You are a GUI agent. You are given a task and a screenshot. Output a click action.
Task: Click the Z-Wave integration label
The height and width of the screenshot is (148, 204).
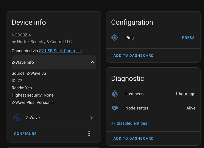point(33,118)
